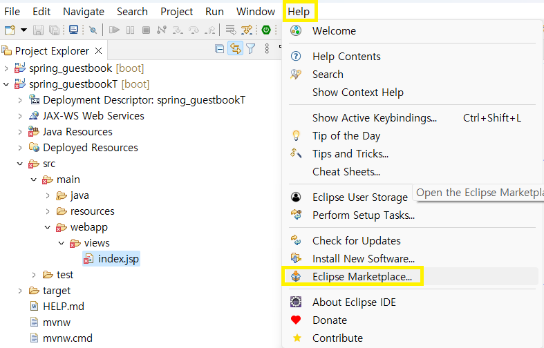544x348 pixels.
Task: Expand Java Resources node
Action: (x=20, y=132)
